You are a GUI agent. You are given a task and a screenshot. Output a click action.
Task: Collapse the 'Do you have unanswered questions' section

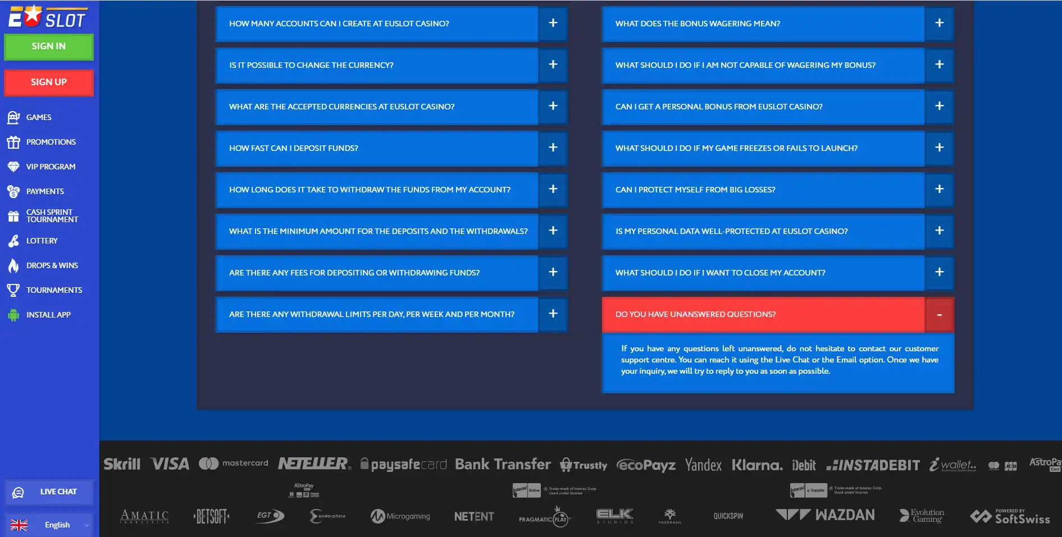point(939,315)
